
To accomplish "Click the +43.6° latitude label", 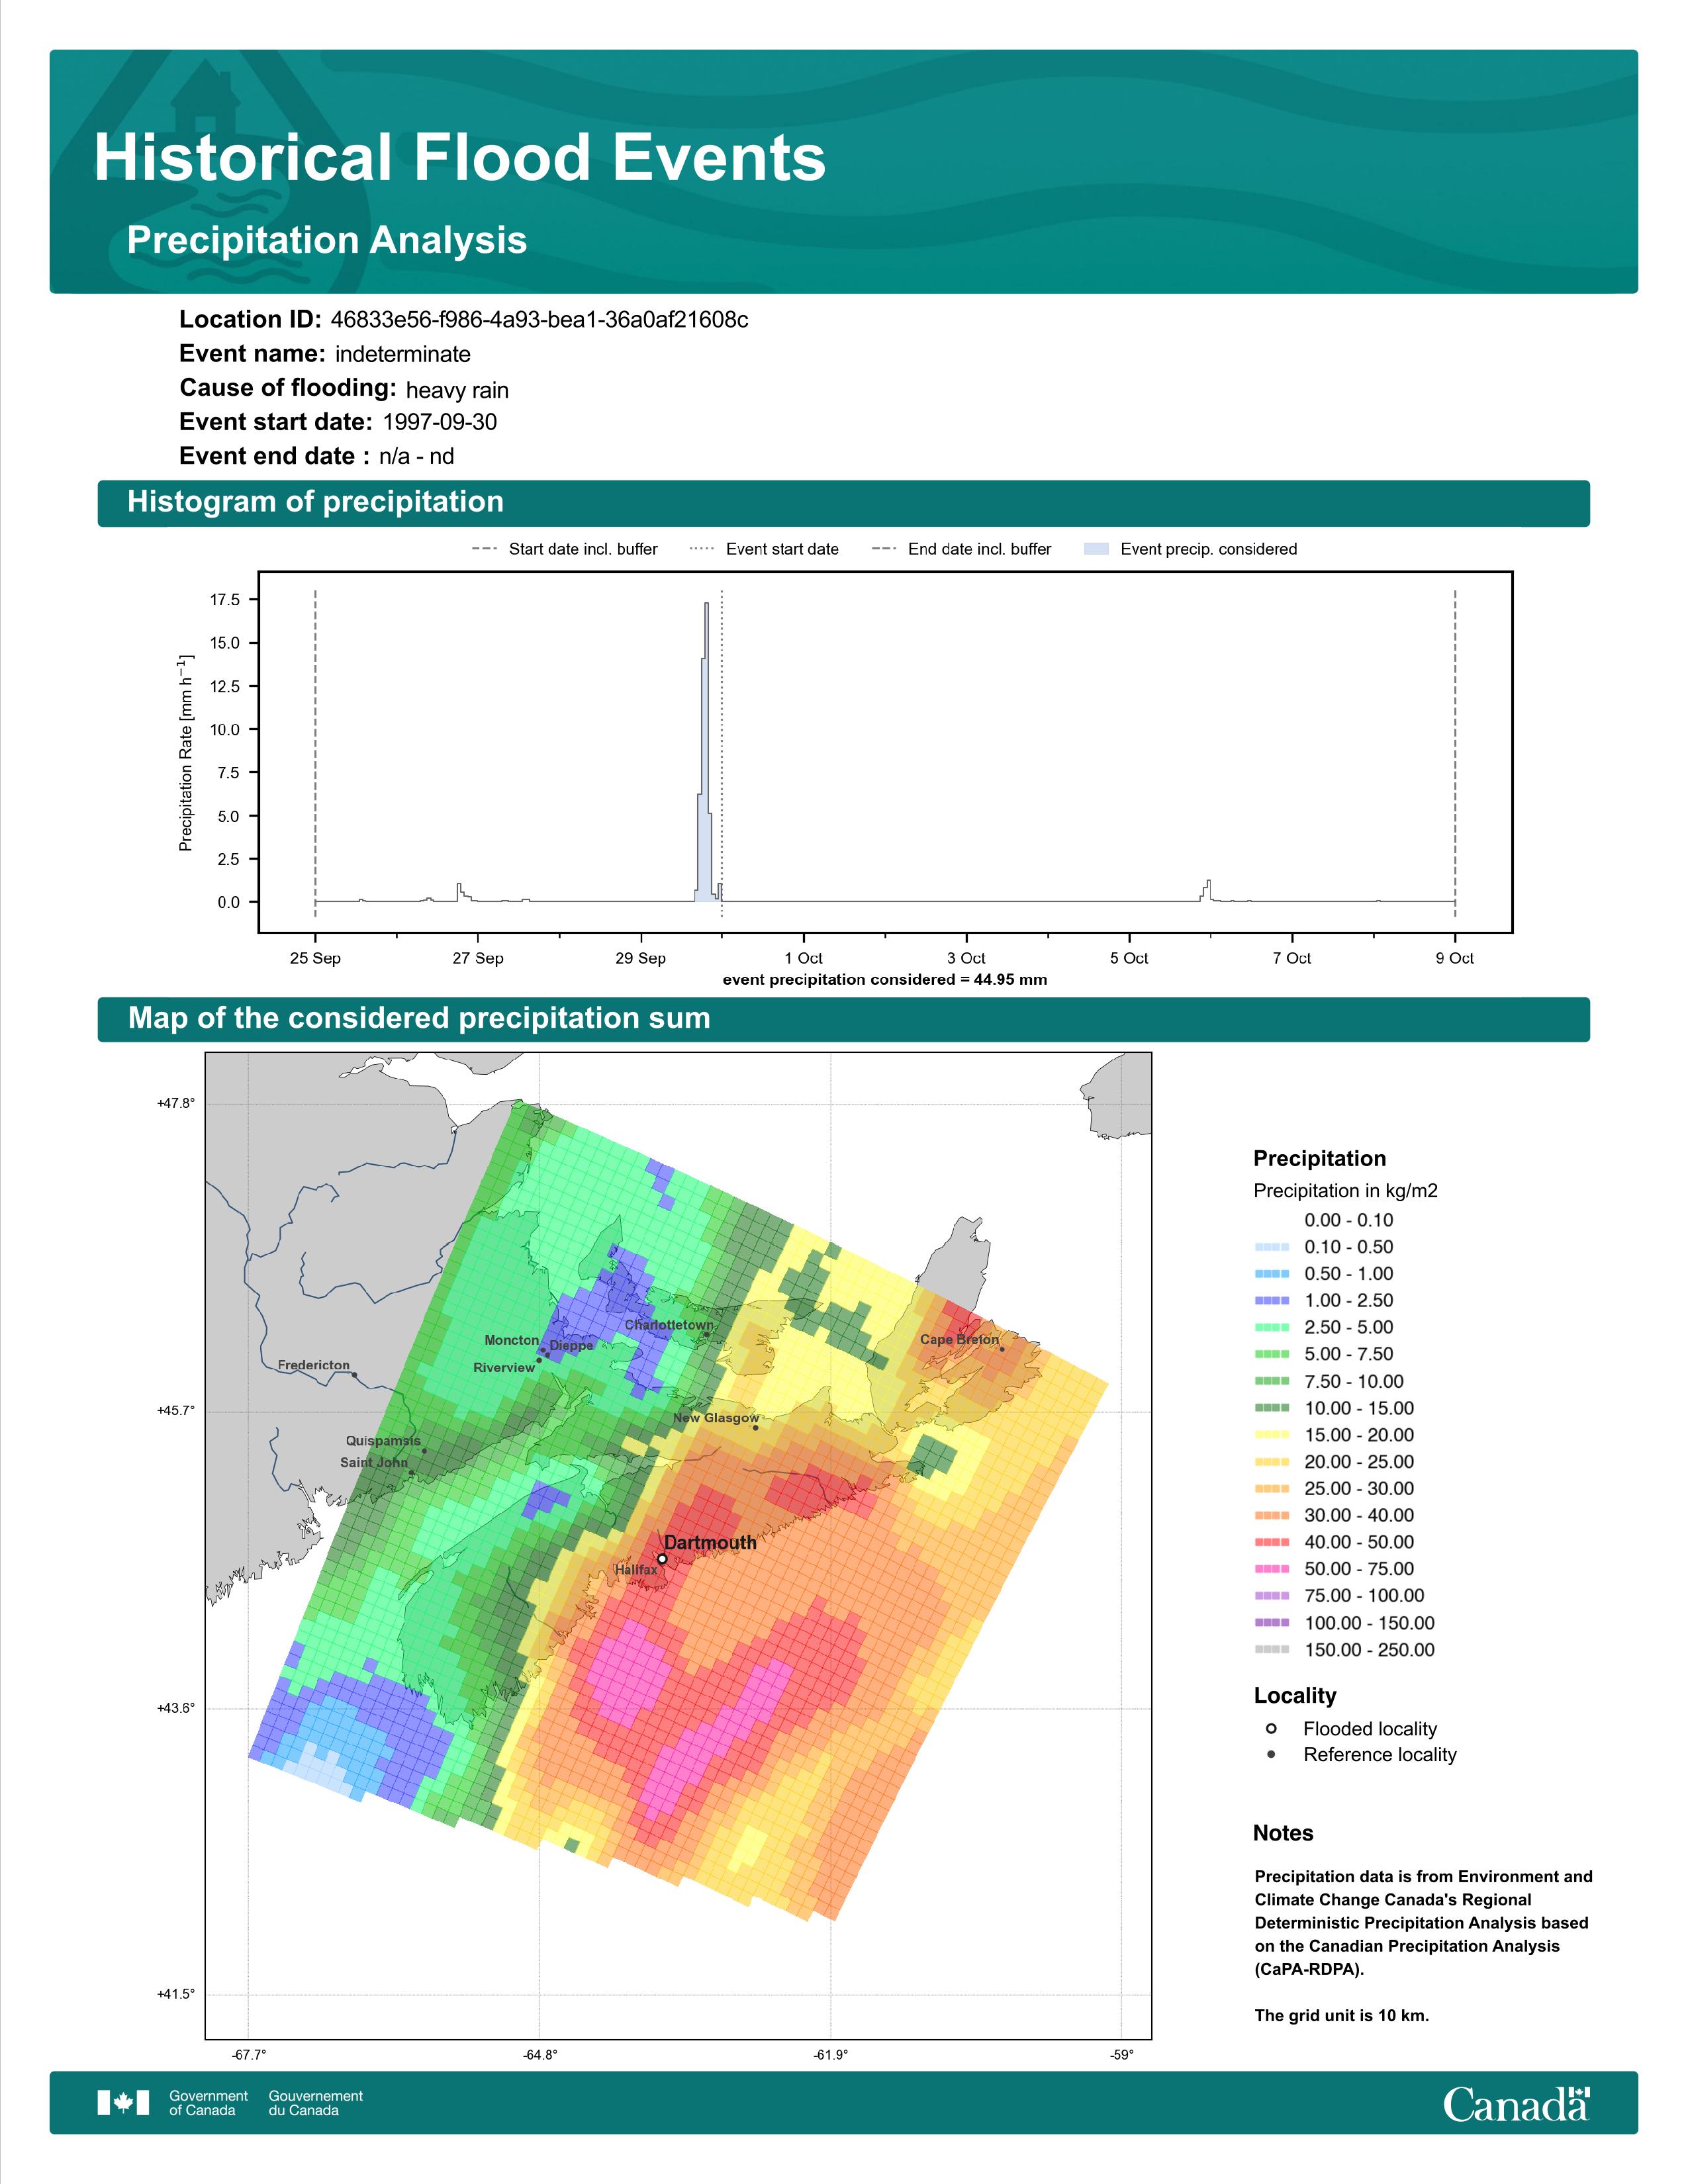I will [176, 1708].
